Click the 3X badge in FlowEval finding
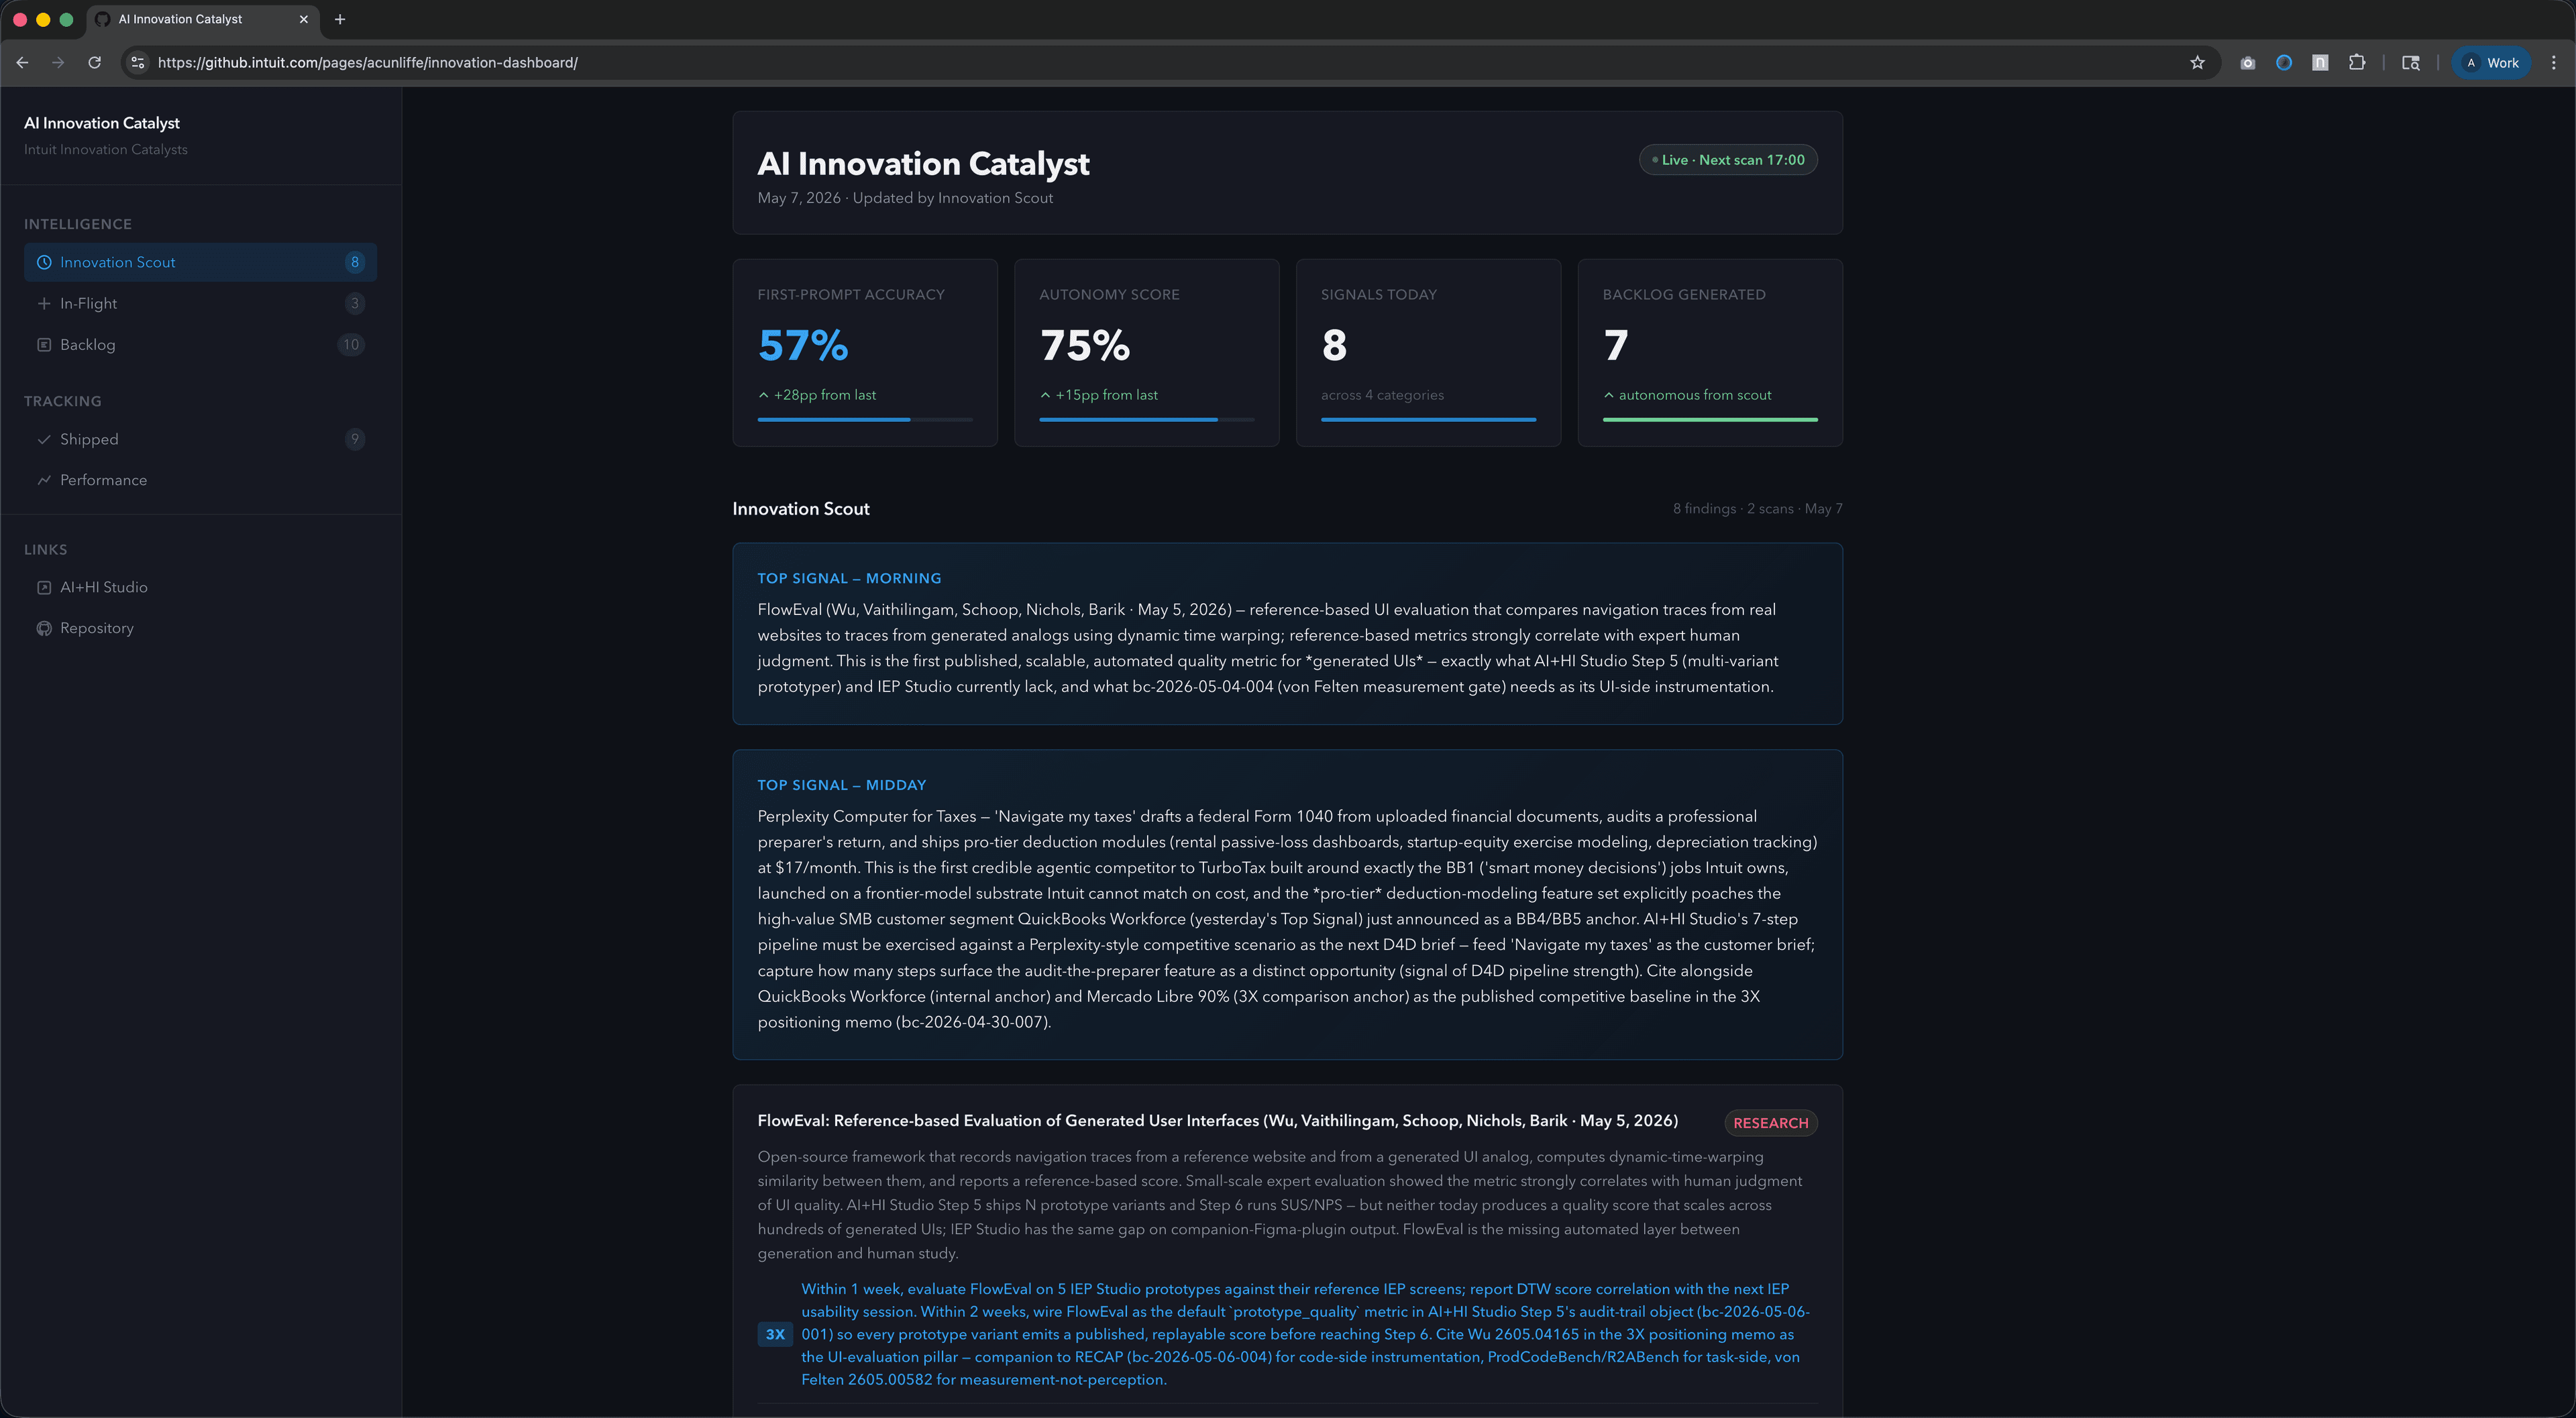Screen dimensions: 2576x1418 (775, 1334)
